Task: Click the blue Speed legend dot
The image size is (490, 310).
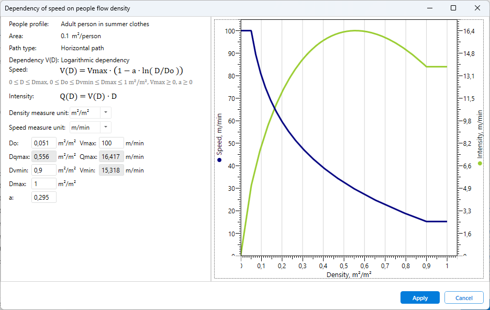Action: (x=219, y=159)
